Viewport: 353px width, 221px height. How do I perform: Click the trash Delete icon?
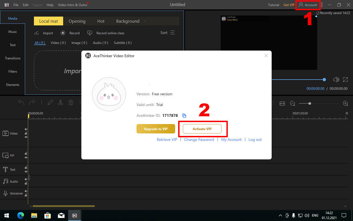click(71, 102)
